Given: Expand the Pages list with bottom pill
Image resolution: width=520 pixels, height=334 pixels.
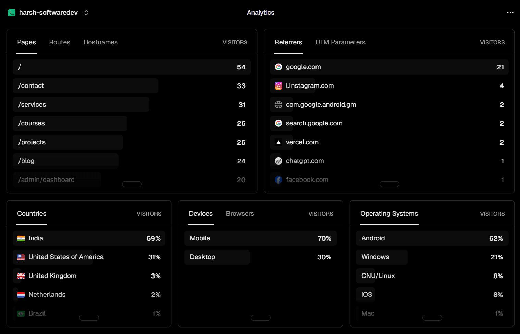Looking at the screenshot, I should (x=132, y=184).
